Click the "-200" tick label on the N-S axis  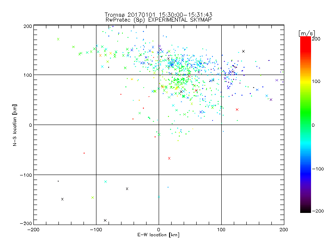pyautogui.click(x=26, y=224)
